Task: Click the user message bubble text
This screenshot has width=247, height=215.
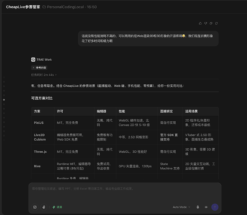Action: point(147,39)
